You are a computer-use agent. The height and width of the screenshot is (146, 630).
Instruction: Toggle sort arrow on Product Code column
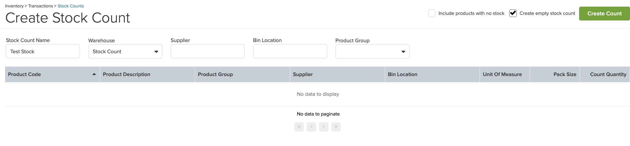click(94, 74)
